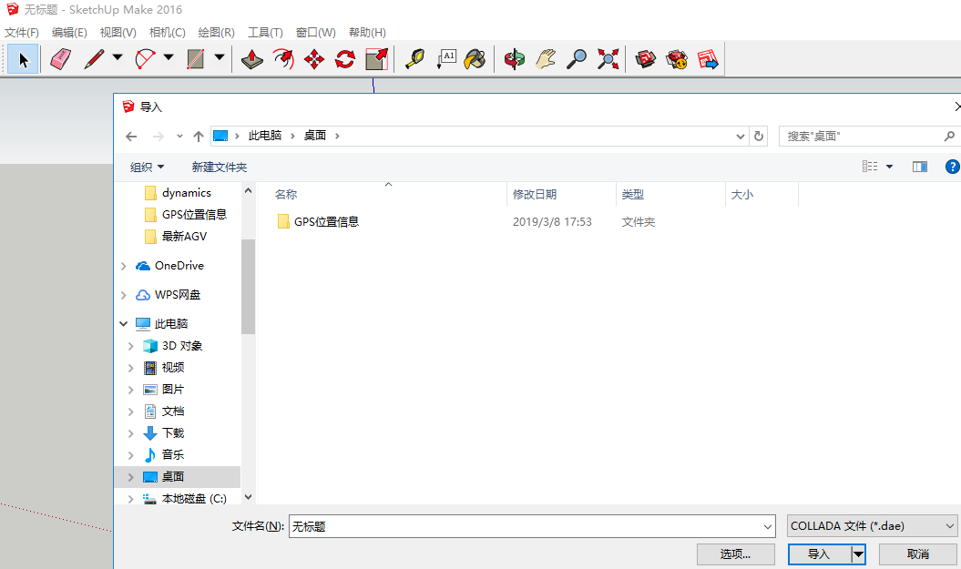Click 此电脑 in the address bar
Viewport: 961px width, 569px height.
click(x=265, y=136)
